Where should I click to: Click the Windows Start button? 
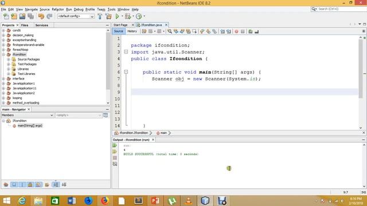click(x=6, y=201)
